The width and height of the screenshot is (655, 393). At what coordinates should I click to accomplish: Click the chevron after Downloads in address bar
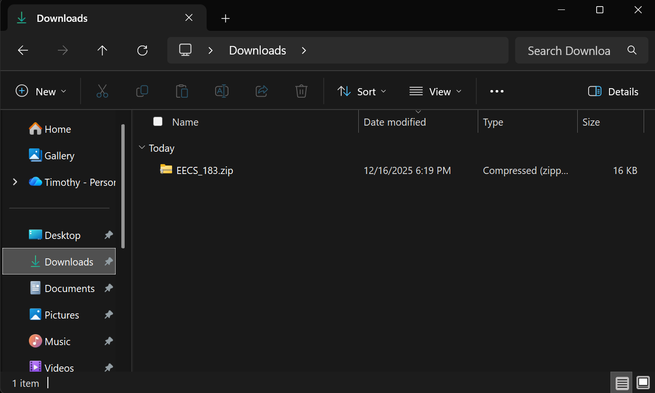coord(304,50)
